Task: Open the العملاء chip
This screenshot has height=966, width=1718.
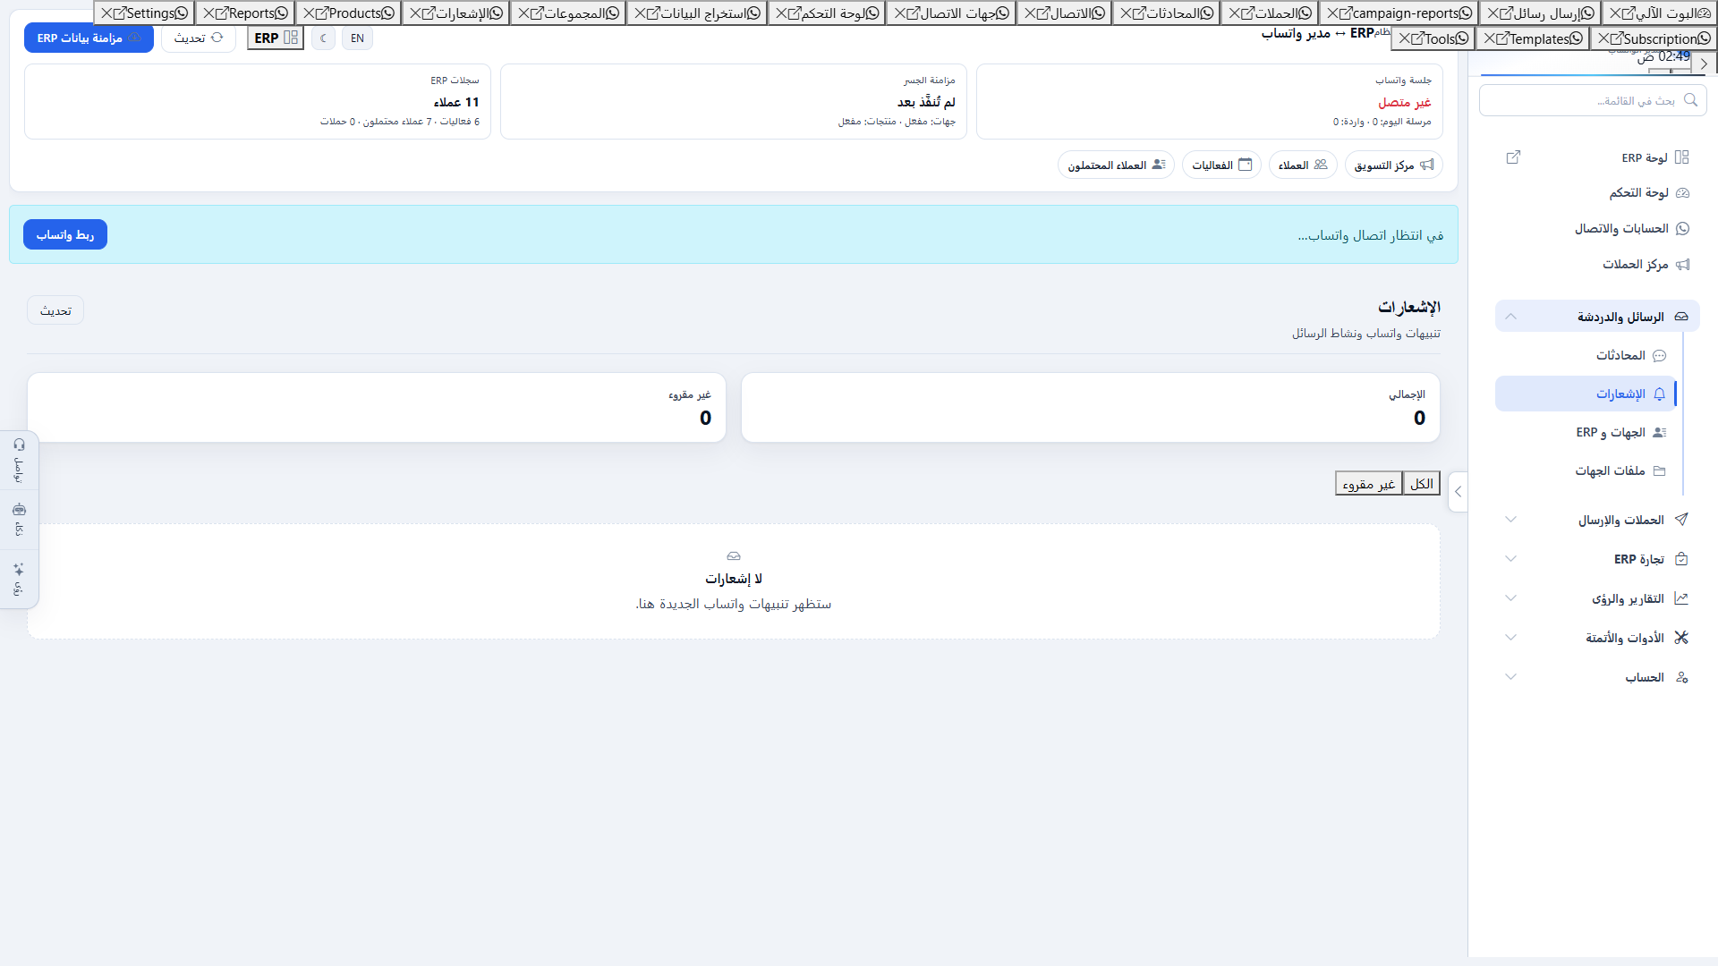Action: click(x=1303, y=165)
